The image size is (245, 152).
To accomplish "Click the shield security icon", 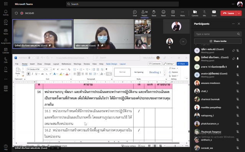I will [x=16, y=13].
